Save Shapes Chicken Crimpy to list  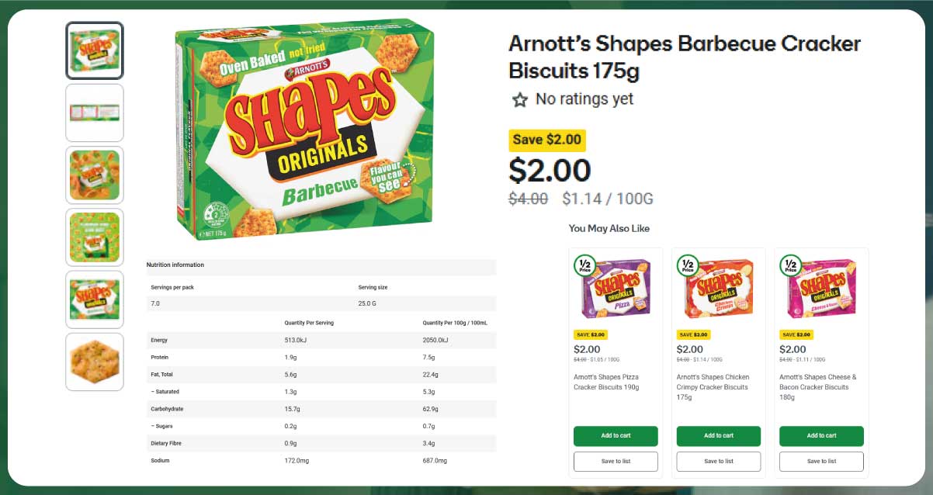pyautogui.click(x=718, y=462)
